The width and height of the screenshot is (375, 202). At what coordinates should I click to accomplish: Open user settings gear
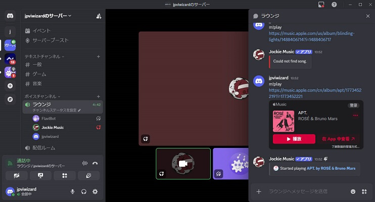pyautogui.click(x=95, y=191)
